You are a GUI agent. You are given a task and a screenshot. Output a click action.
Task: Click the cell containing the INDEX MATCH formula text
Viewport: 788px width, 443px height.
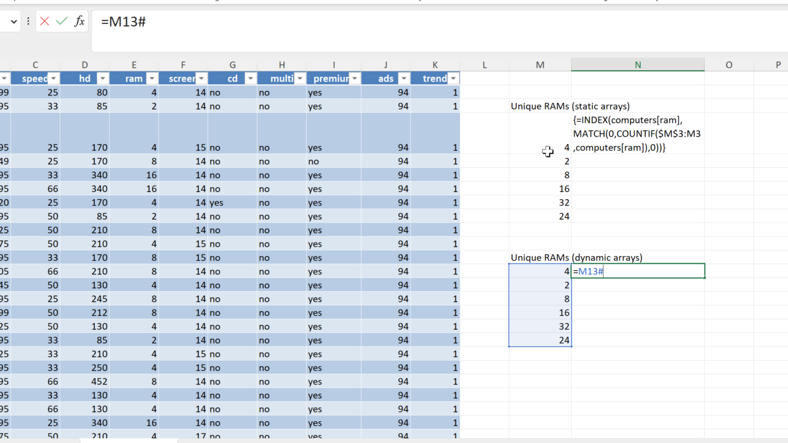[x=637, y=134]
